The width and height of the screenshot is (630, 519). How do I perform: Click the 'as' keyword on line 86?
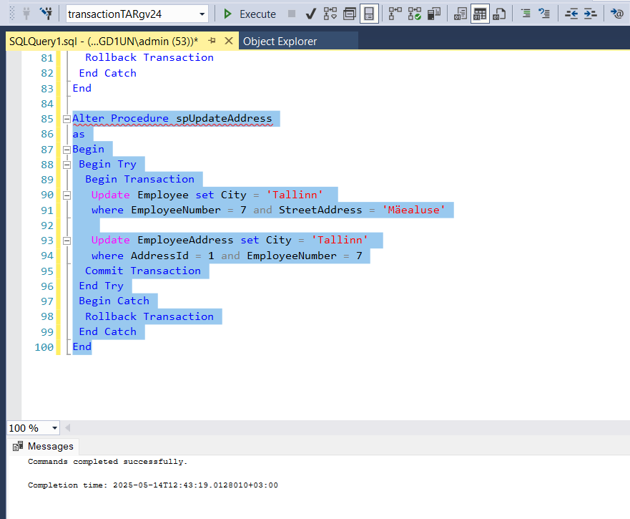point(79,135)
